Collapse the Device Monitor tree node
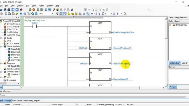 1,72
